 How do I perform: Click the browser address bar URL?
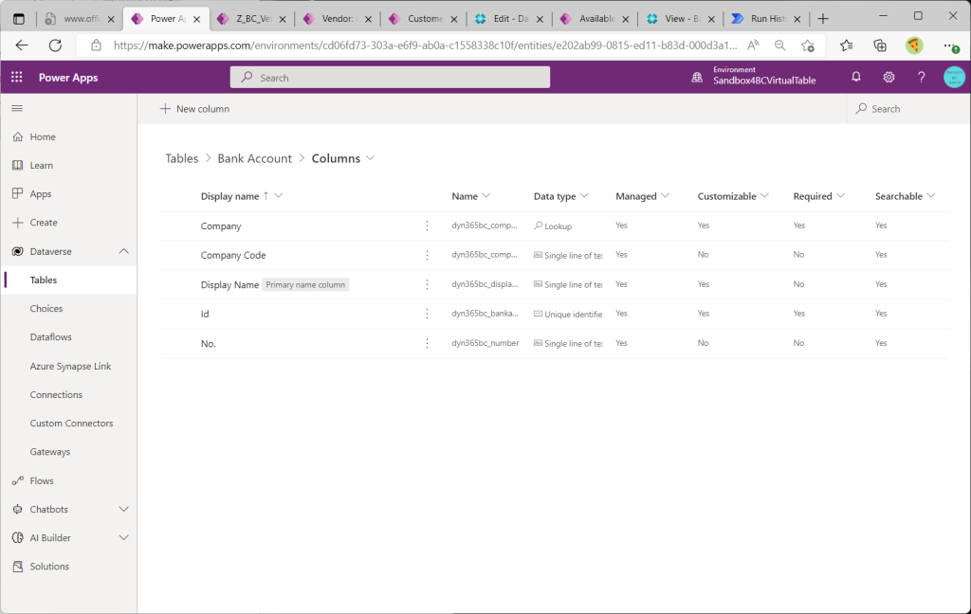coord(426,45)
